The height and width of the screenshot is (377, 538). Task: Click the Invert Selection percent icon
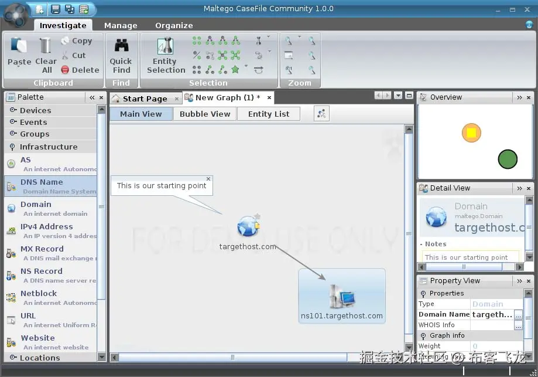(197, 55)
